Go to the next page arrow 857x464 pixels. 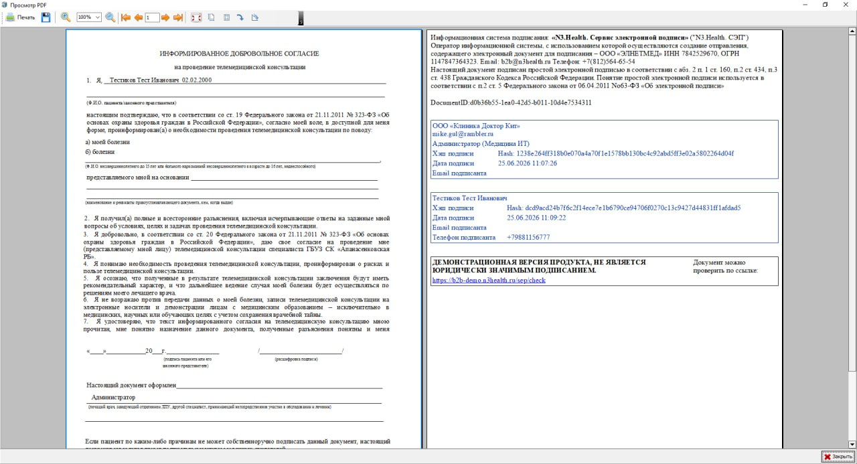(x=165, y=17)
